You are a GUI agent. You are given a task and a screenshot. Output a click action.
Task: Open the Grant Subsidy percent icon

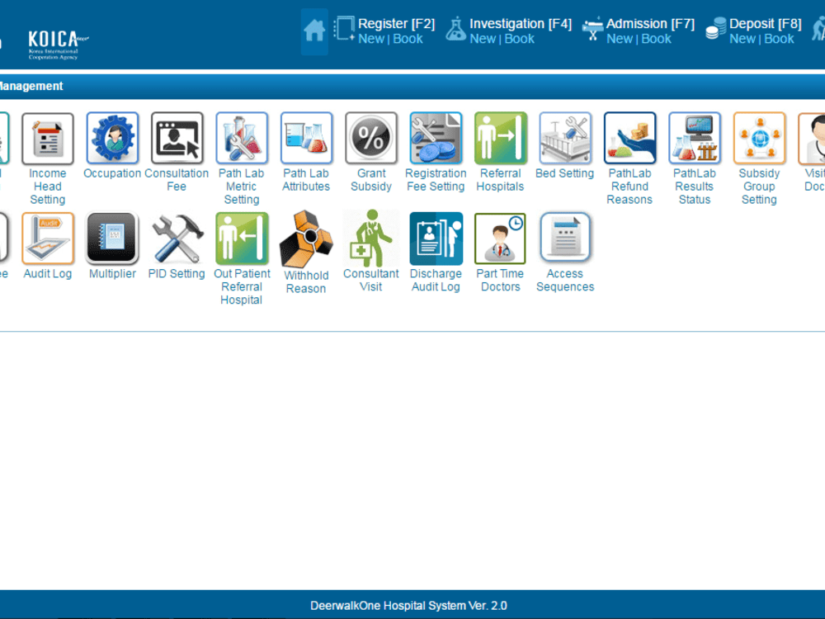(x=371, y=138)
